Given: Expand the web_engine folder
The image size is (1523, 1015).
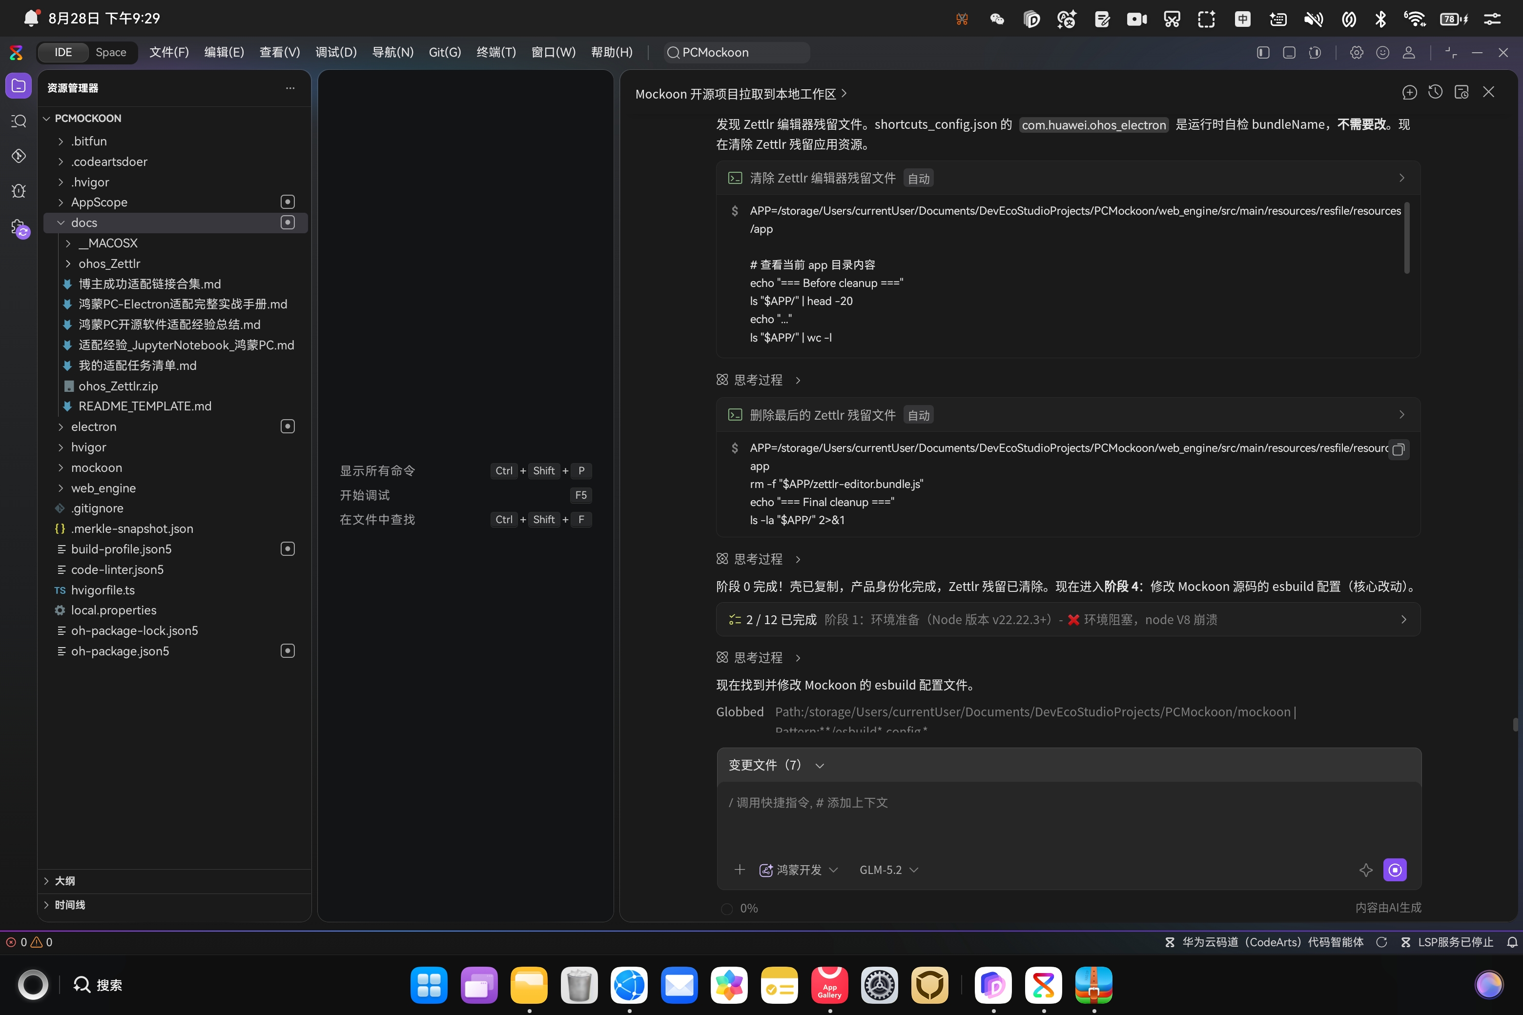Looking at the screenshot, I should click(61, 488).
